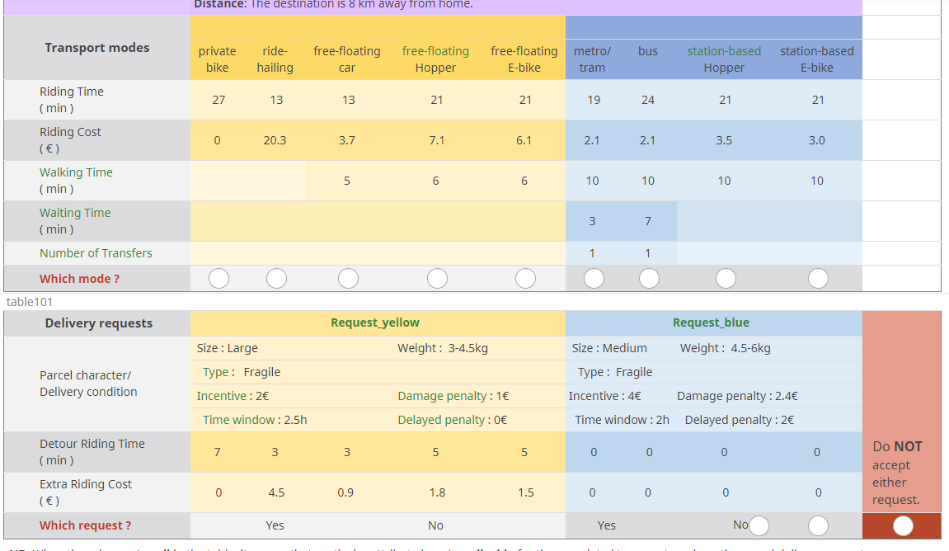Click the green Waiting Time label
Screen dimensions: 949x551
75,213
